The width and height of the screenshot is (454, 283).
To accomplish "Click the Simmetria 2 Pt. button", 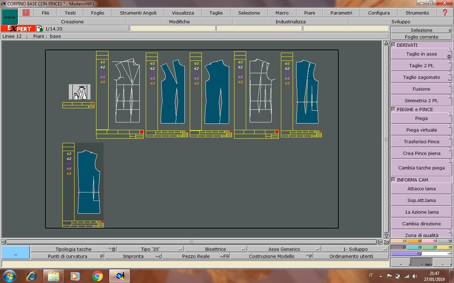I will 421,100.
